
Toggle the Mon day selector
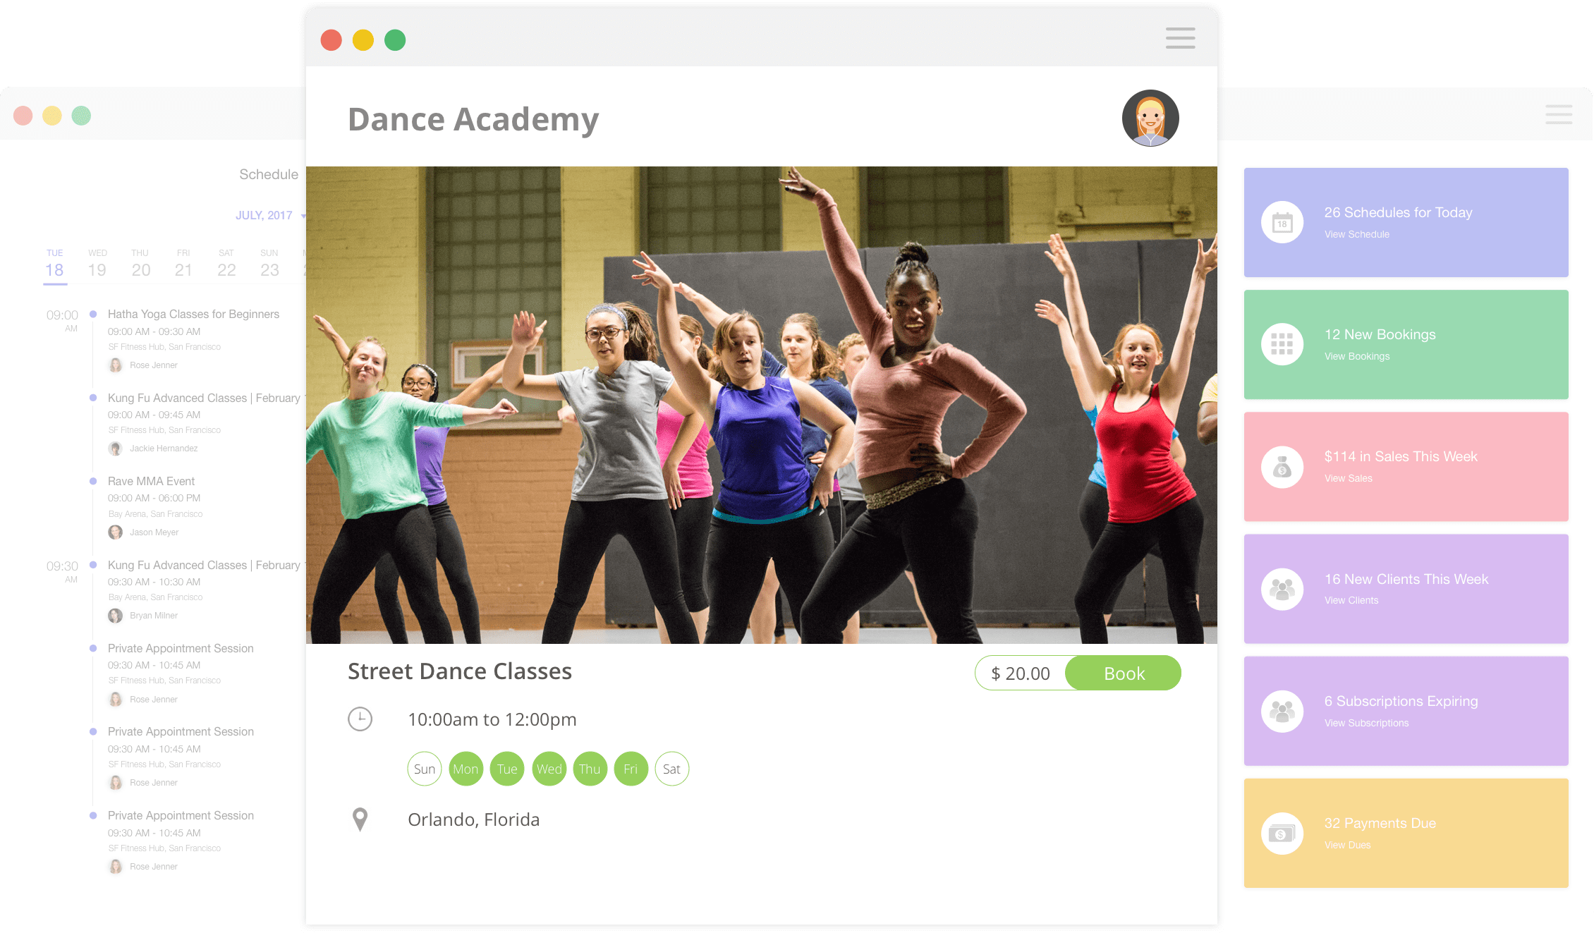pyautogui.click(x=466, y=769)
